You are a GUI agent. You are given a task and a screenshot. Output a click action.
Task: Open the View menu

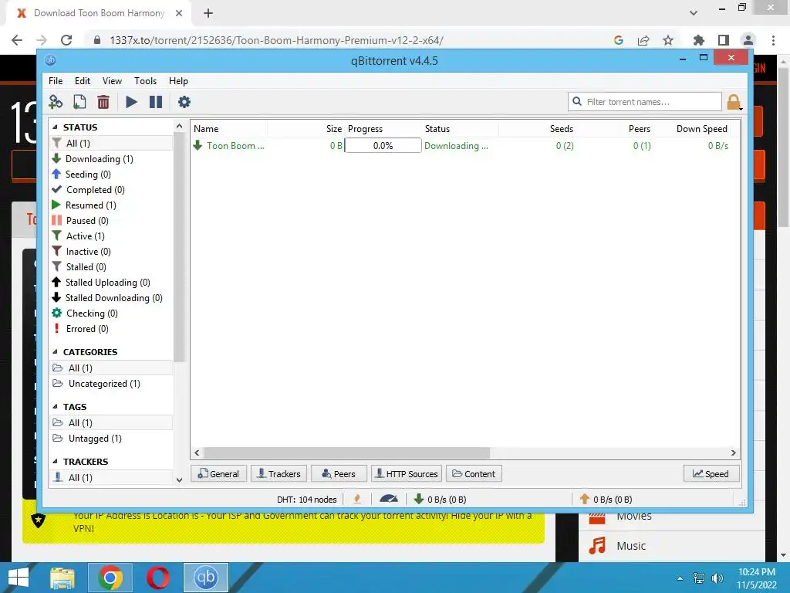pyautogui.click(x=112, y=80)
